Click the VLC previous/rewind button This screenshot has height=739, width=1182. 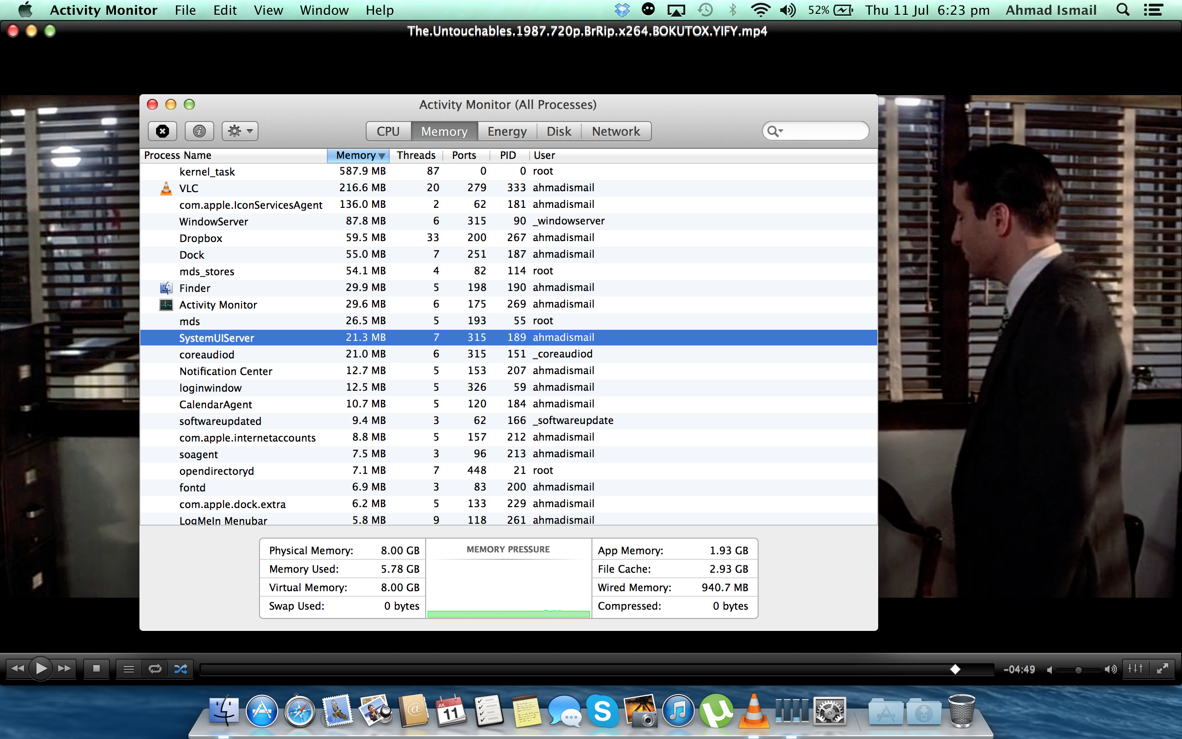tap(18, 668)
